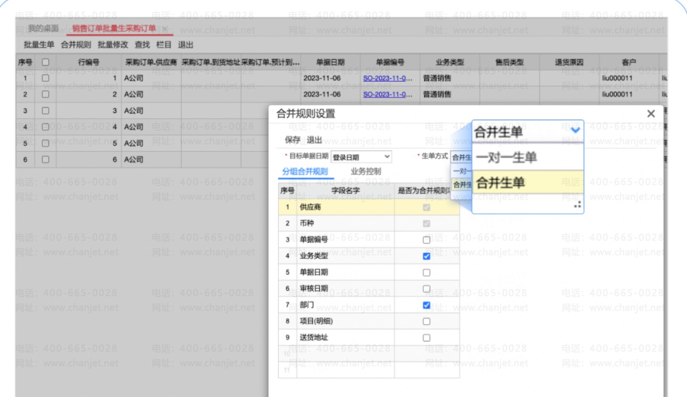Click the A公司 cell in row 4
This screenshot has height=397, width=687.
pos(151,127)
